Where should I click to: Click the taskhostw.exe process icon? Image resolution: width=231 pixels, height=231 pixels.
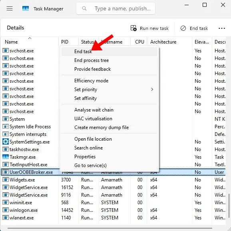point(6,149)
